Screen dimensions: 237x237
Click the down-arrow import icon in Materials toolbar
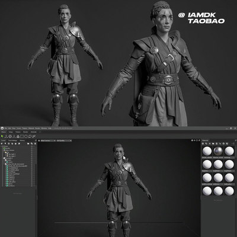(220, 143)
